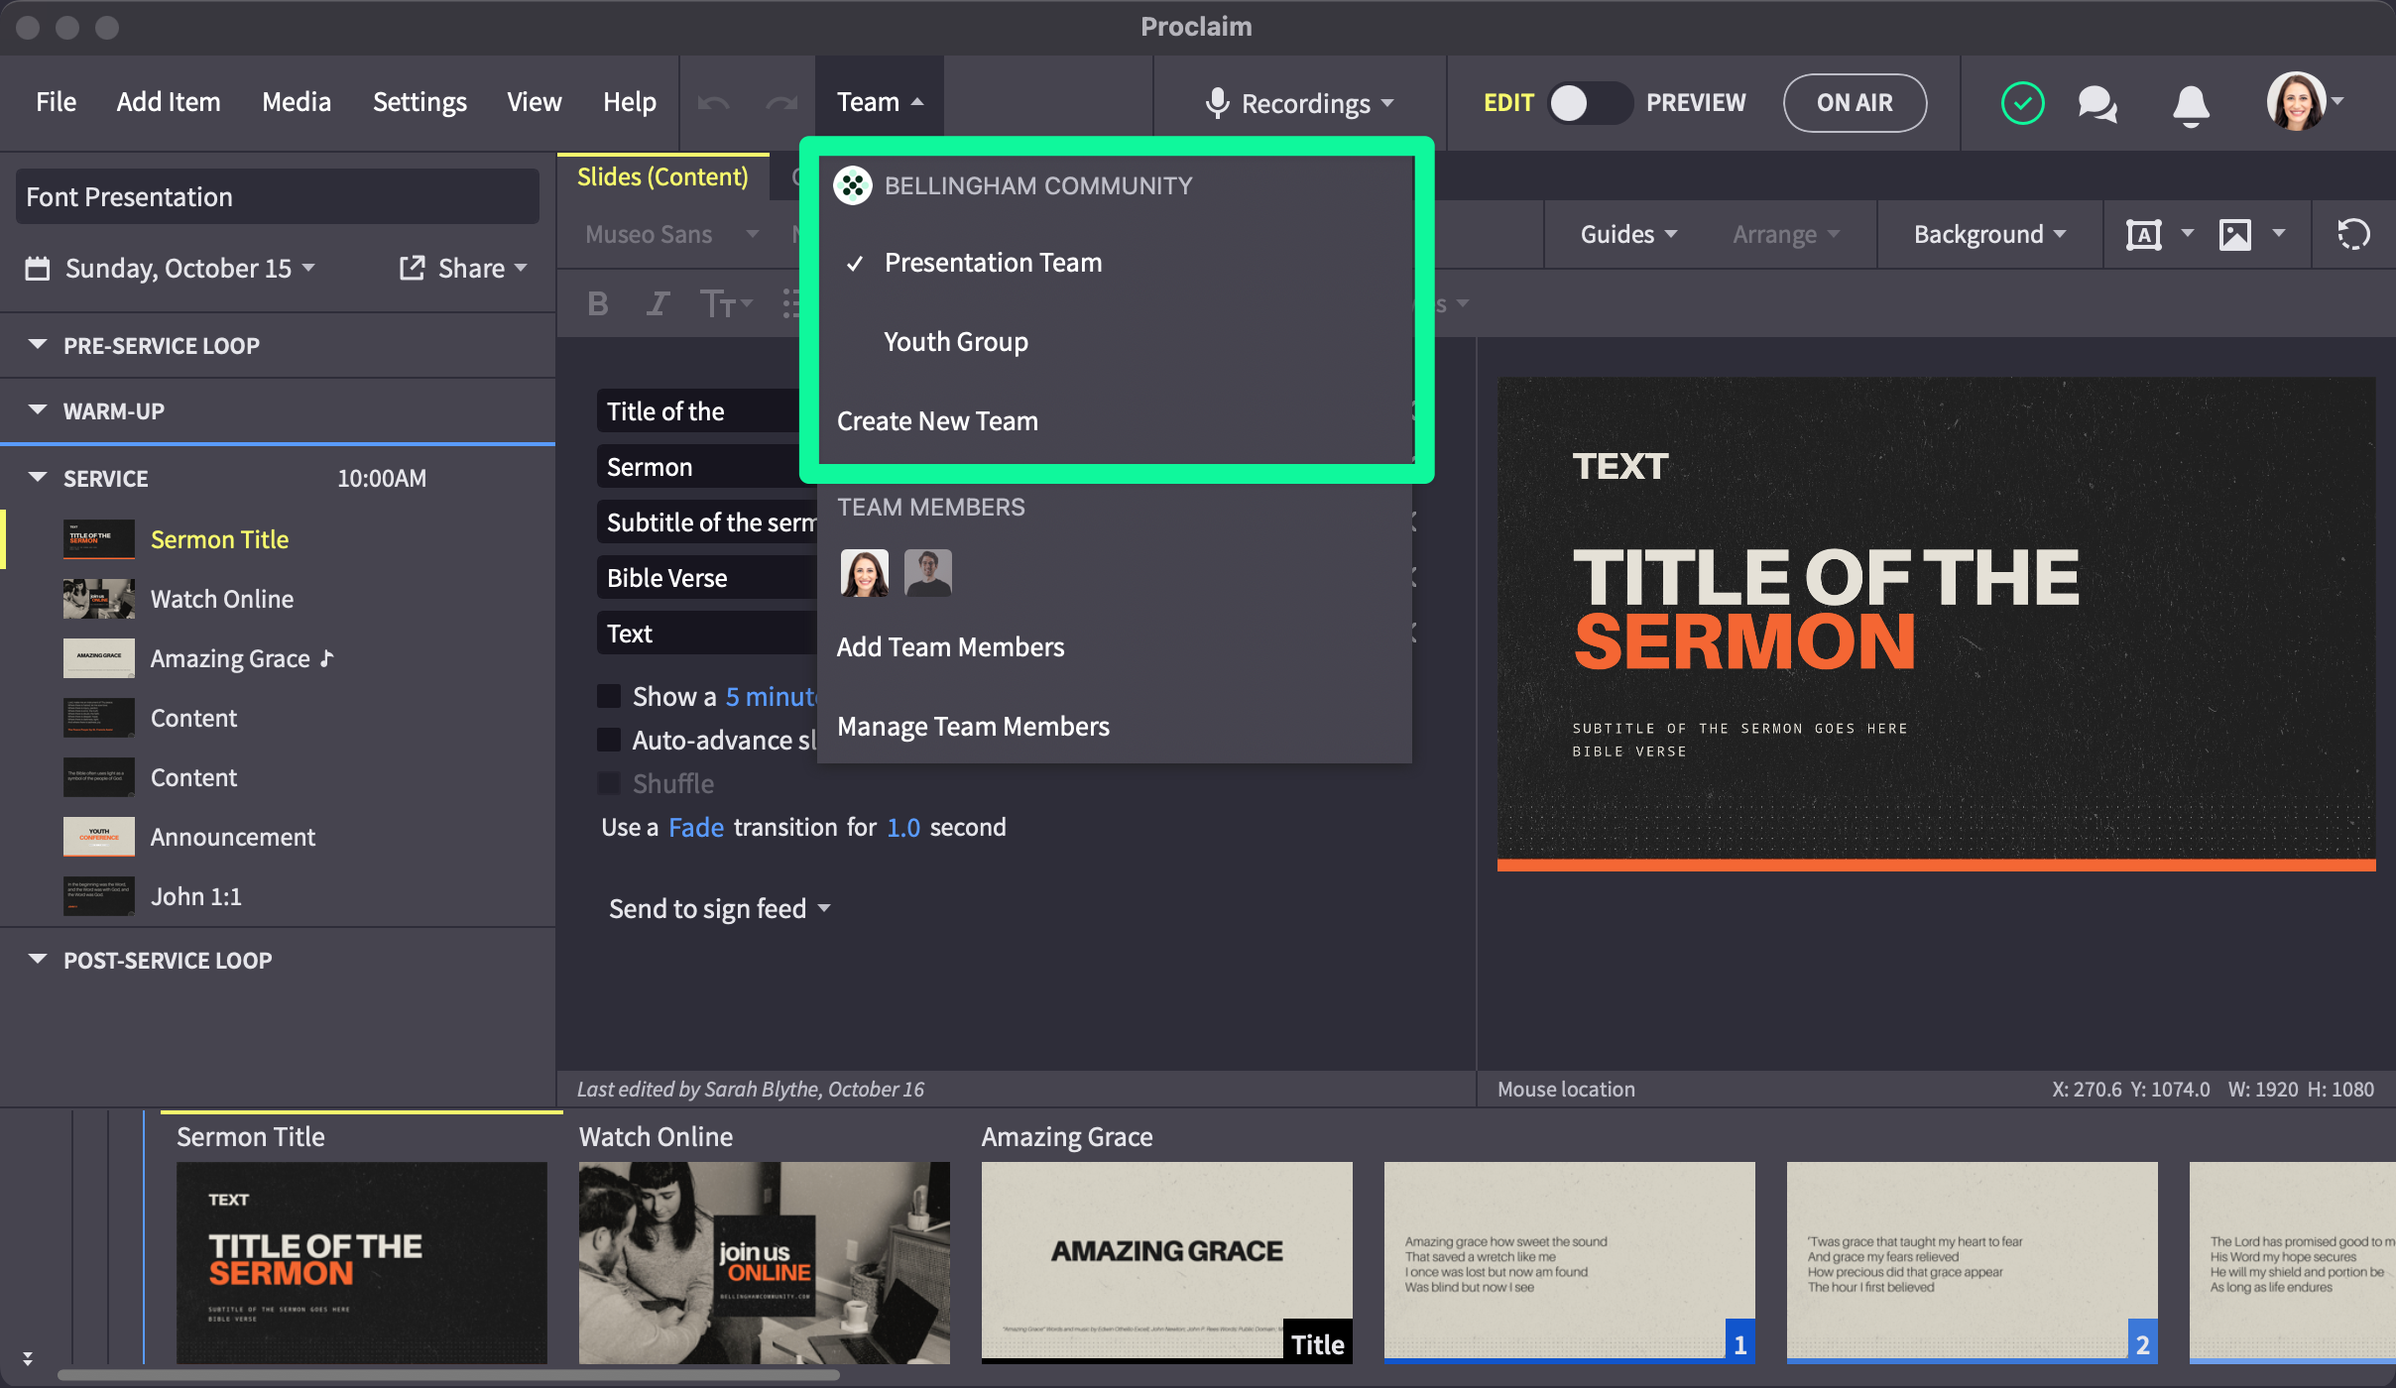Toggle italic text formatting
The image size is (2396, 1388).
(658, 303)
